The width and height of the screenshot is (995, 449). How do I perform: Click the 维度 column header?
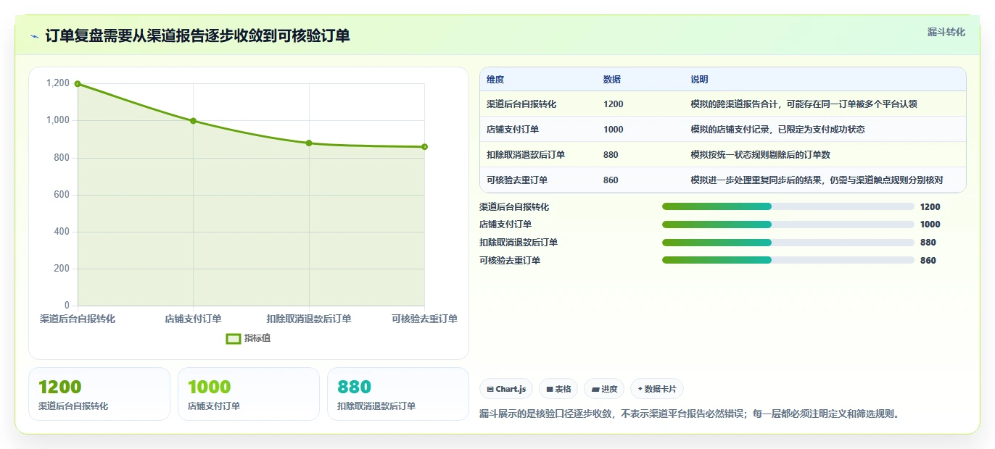click(x=495, y=80)
